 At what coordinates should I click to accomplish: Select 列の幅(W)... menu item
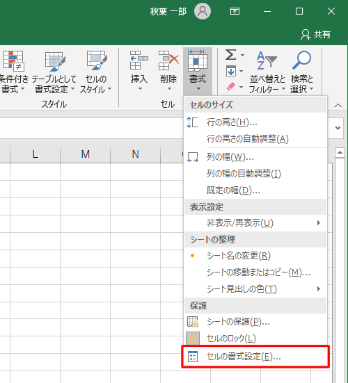coord(255,157)
